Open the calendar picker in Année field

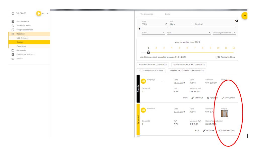[166, 24]
